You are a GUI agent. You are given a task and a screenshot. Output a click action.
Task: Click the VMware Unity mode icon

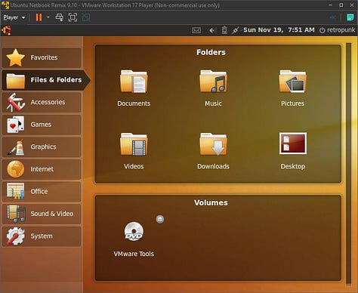(x=86, y=17)
